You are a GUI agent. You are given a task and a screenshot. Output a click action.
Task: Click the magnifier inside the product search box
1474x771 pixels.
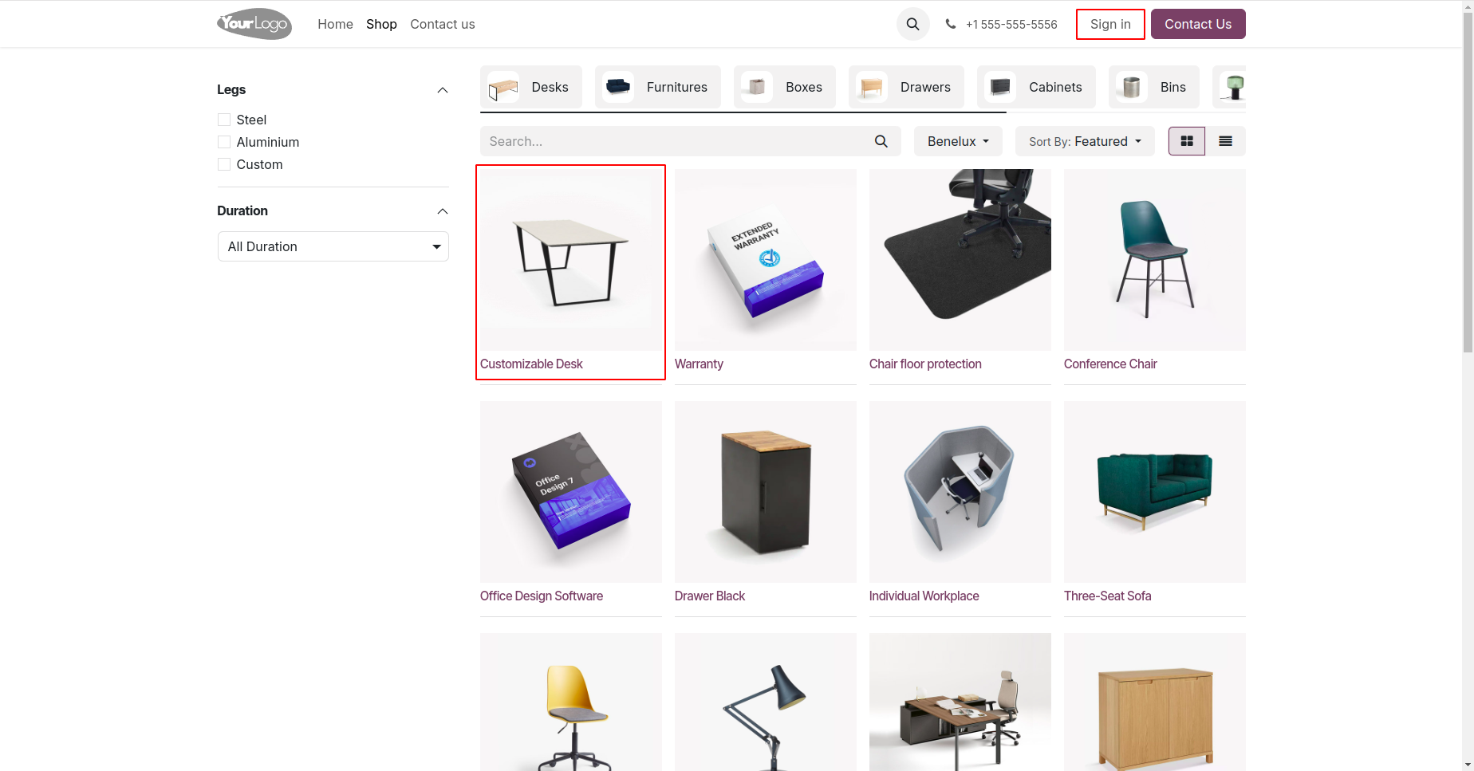point(881,141)
